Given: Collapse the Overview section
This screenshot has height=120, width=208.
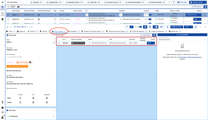Looking at the screenshot, I should [x=54, y=35].
